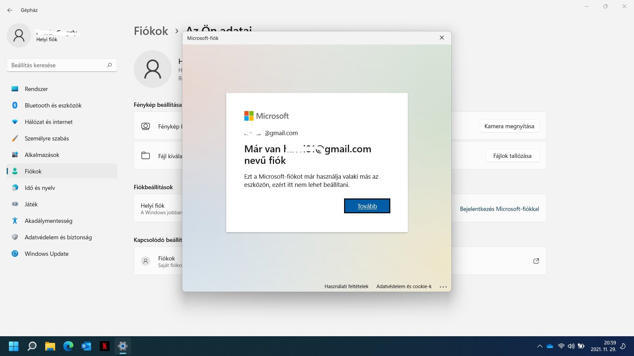Open the Adatvédelem és cookie-k link
This screenshot has width=634, height=356.
pos(404,286)
